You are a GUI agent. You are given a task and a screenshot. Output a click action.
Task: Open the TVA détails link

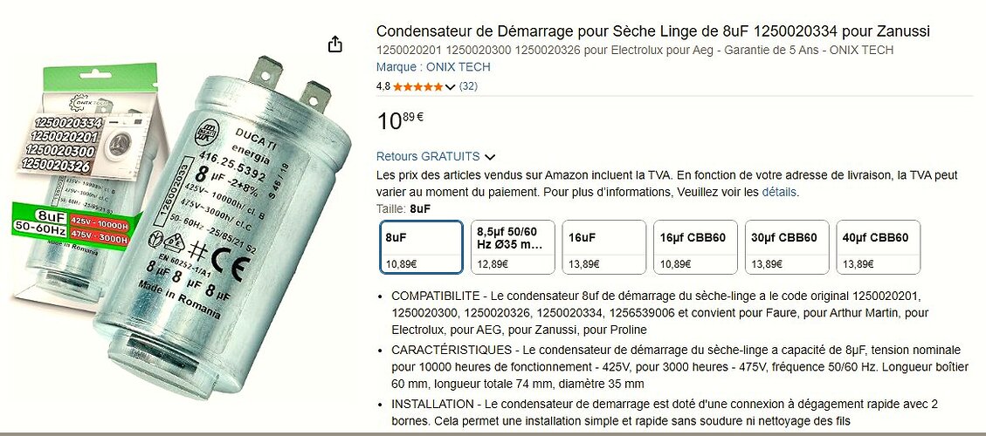(779, 192)
